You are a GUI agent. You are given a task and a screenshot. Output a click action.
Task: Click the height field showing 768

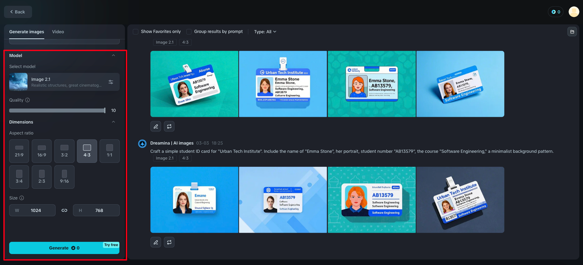(96, 210)
